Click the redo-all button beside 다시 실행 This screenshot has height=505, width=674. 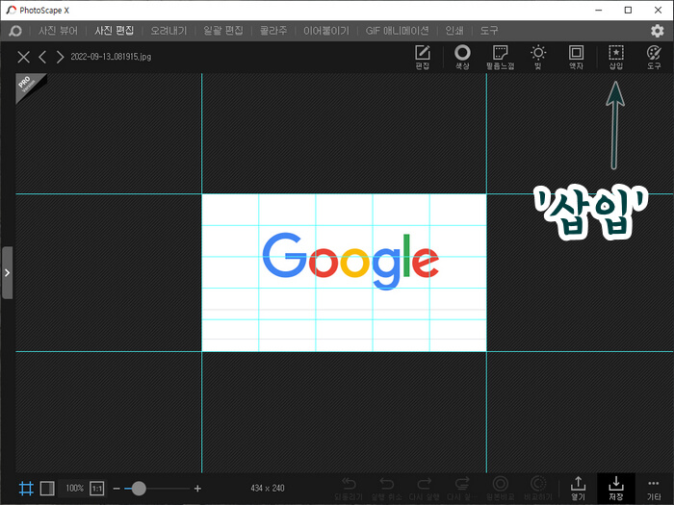point(462,489)
